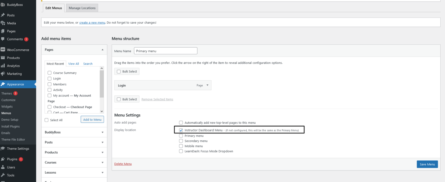Click the Comments speech bubble icon
The height and width of the screenshot is (182, 445).
(x=3, y=39)
